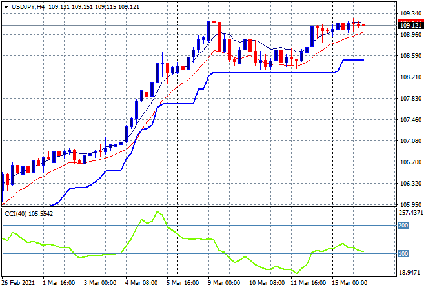This screenshot has width=426, height=290.
Task: Select the CCI(40) 105.5542 indicator label
Action: [x=29, y=214]
